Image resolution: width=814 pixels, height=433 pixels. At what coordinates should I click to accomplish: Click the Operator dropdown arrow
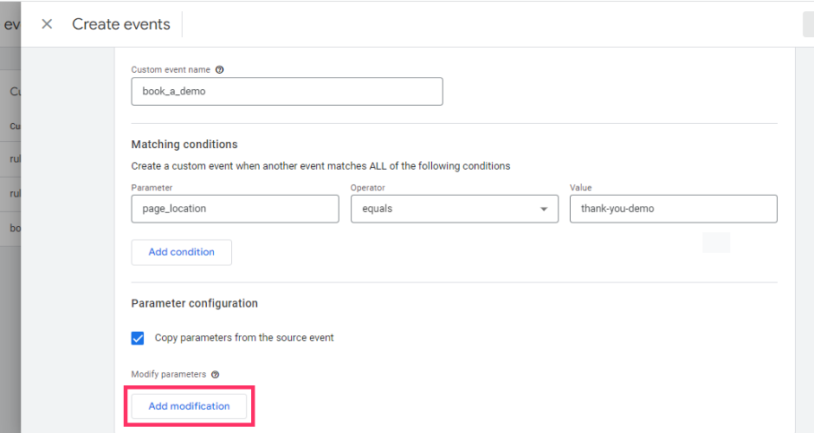pos(544,210)
